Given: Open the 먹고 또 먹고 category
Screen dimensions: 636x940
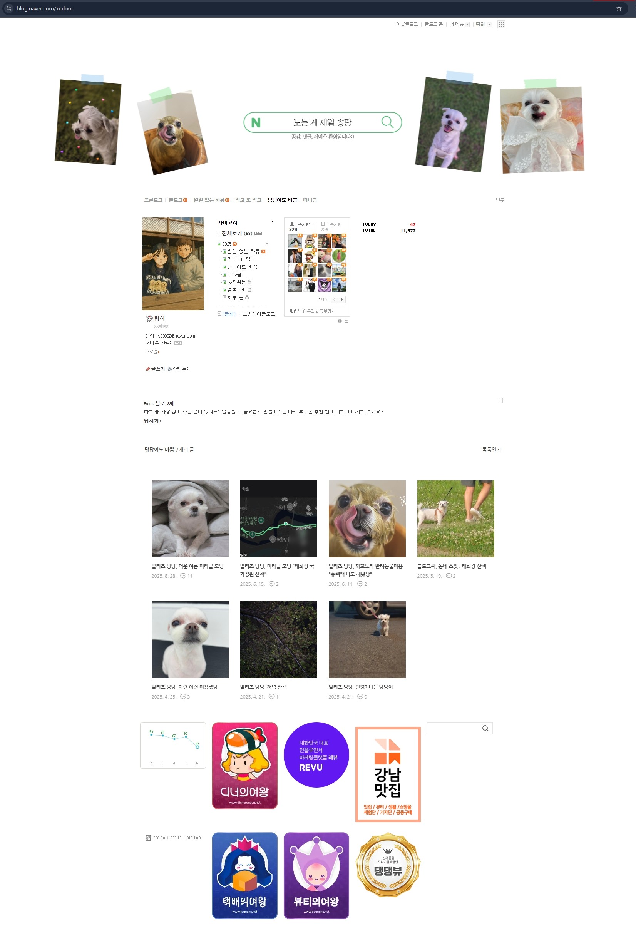Looking at the screenshot, I should (241, 259).
